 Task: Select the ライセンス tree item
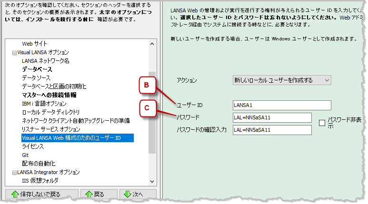coord(33,146)
